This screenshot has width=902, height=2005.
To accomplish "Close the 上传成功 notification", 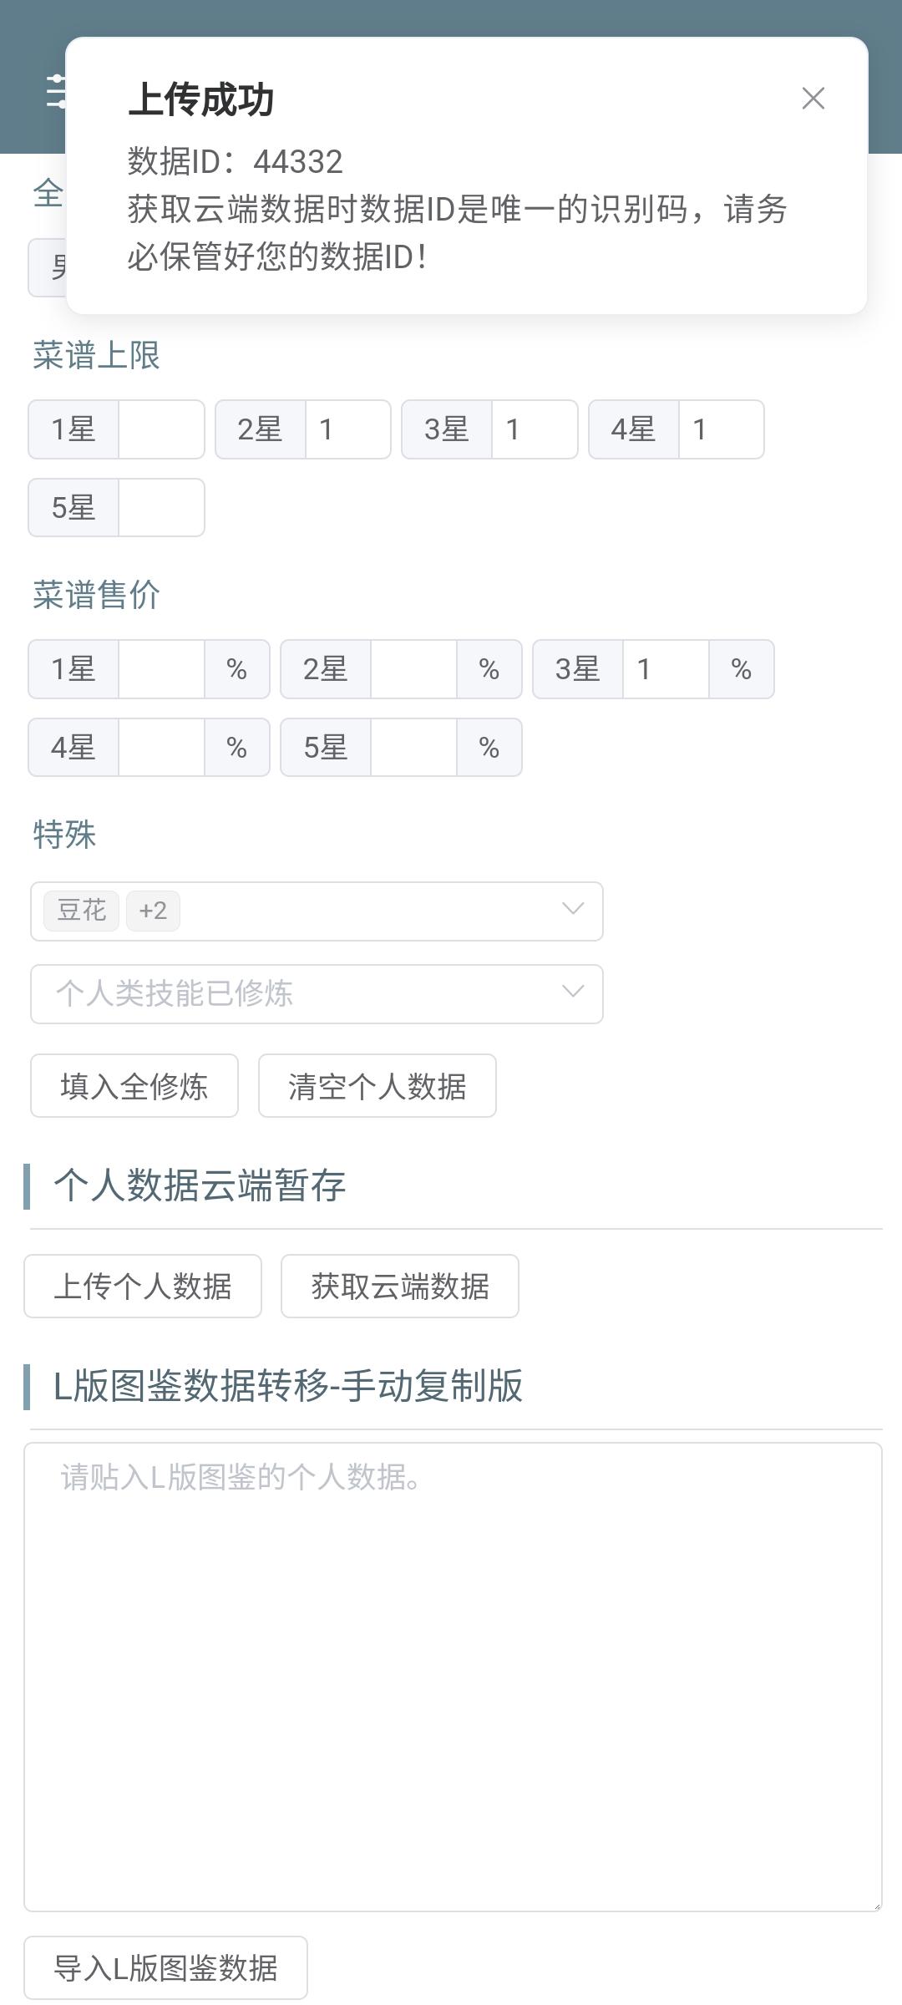I will click(x=813, y=99).
